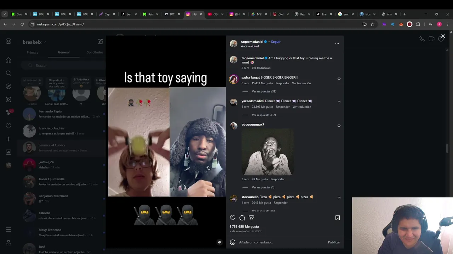Toggle the video sound speaker icon
The width and height of the screenshot is (453, 254).
click(x=219, y=242)
